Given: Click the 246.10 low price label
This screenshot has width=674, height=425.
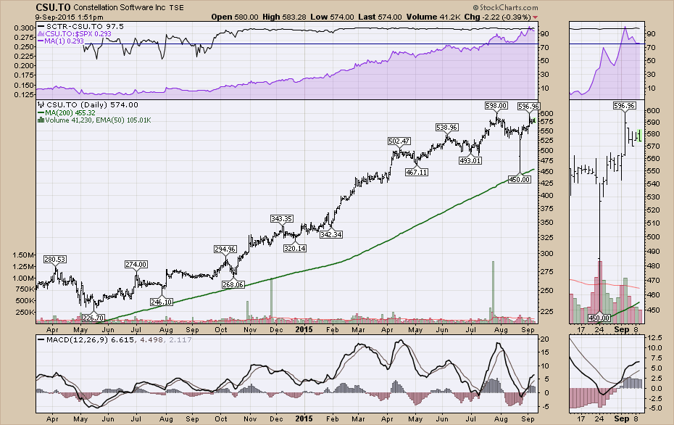Looking at the screenshot, I should point(162,302).
